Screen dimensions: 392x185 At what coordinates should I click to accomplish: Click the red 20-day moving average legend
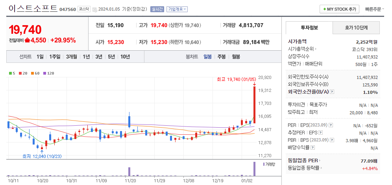pyautogui.click(x=22, y=73)
